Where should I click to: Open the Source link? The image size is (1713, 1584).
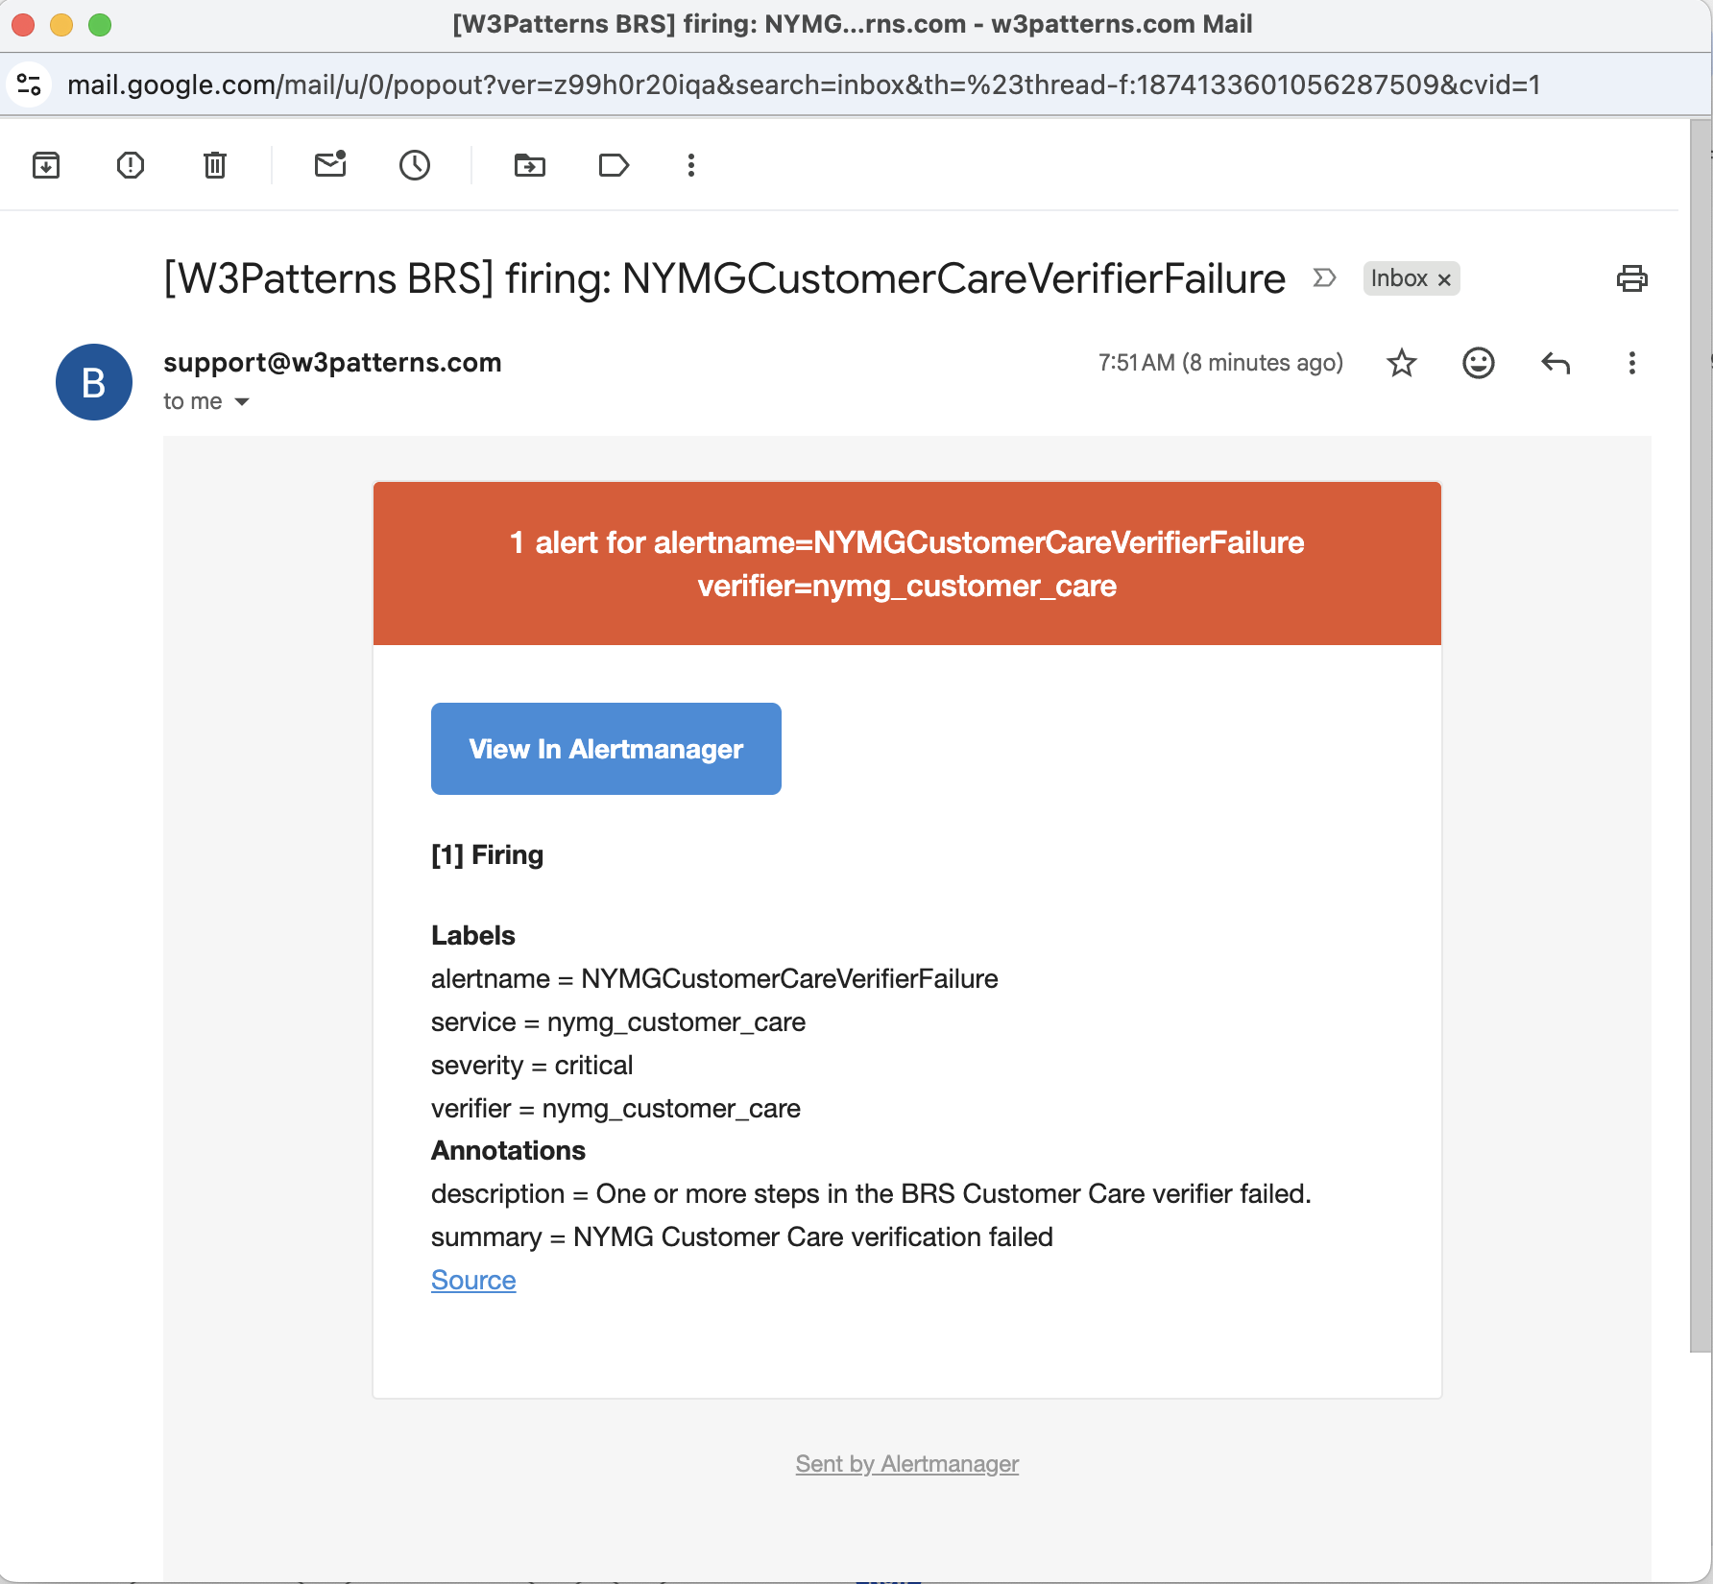tap(473, 1280)
